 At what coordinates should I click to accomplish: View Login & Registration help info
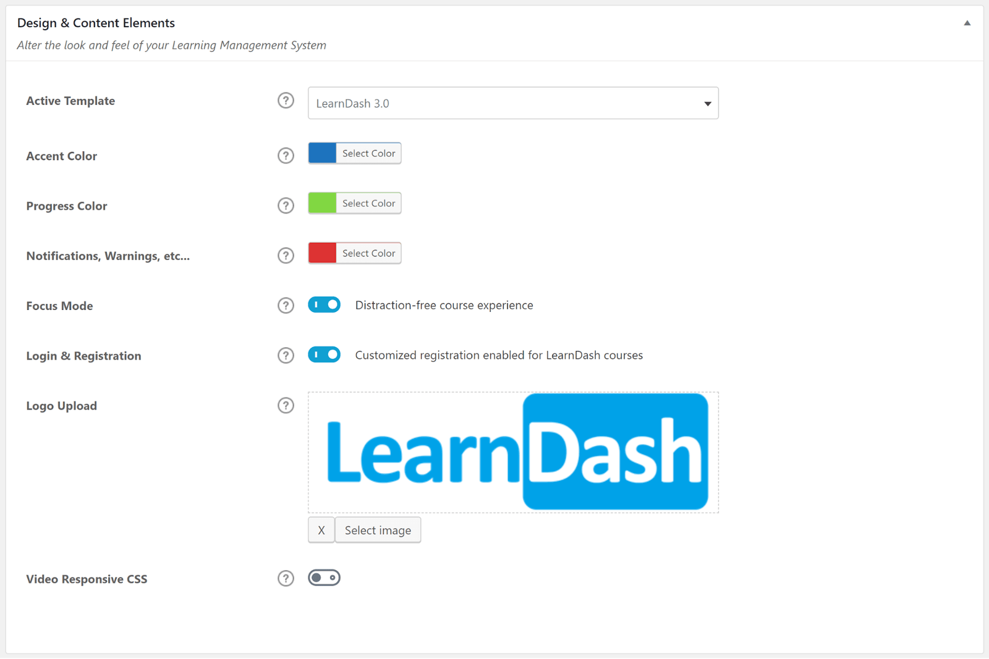[286, 355]
